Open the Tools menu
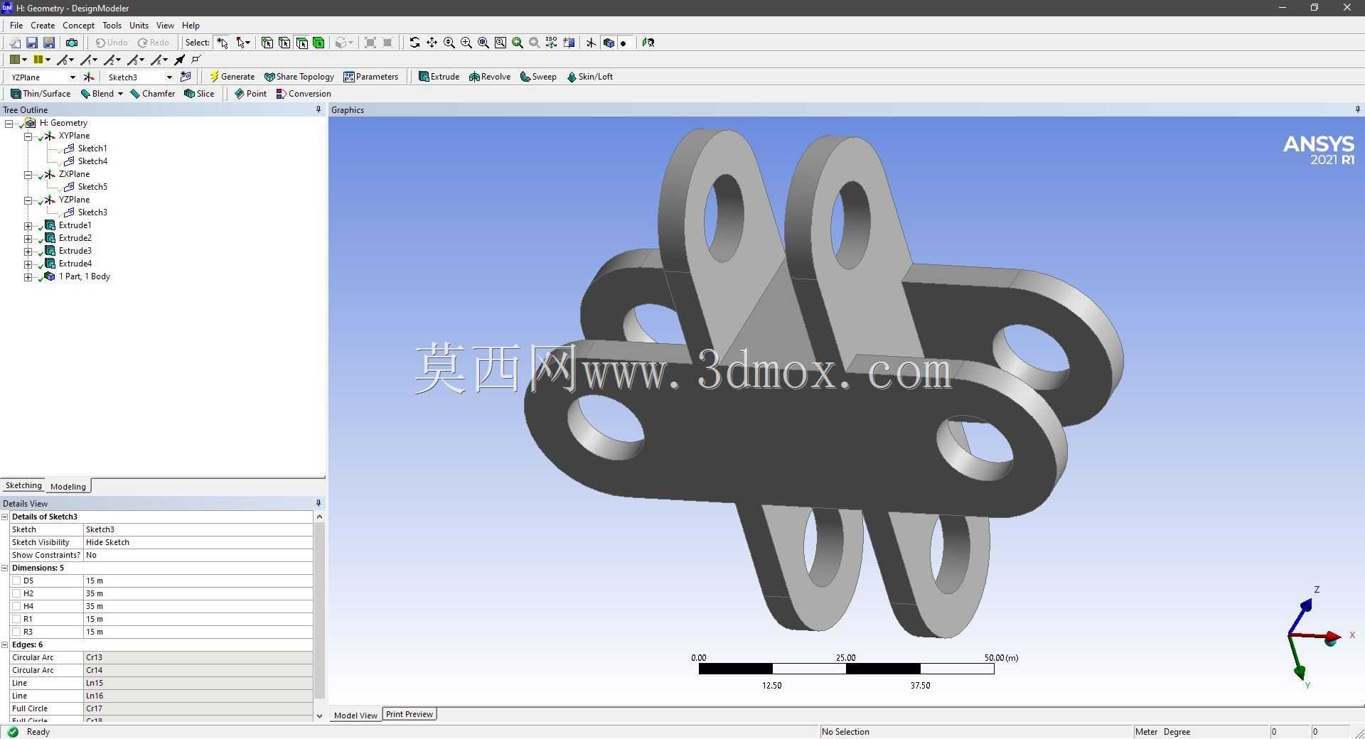The width and height of the screenshot is (1365, 739). (112, 25)
